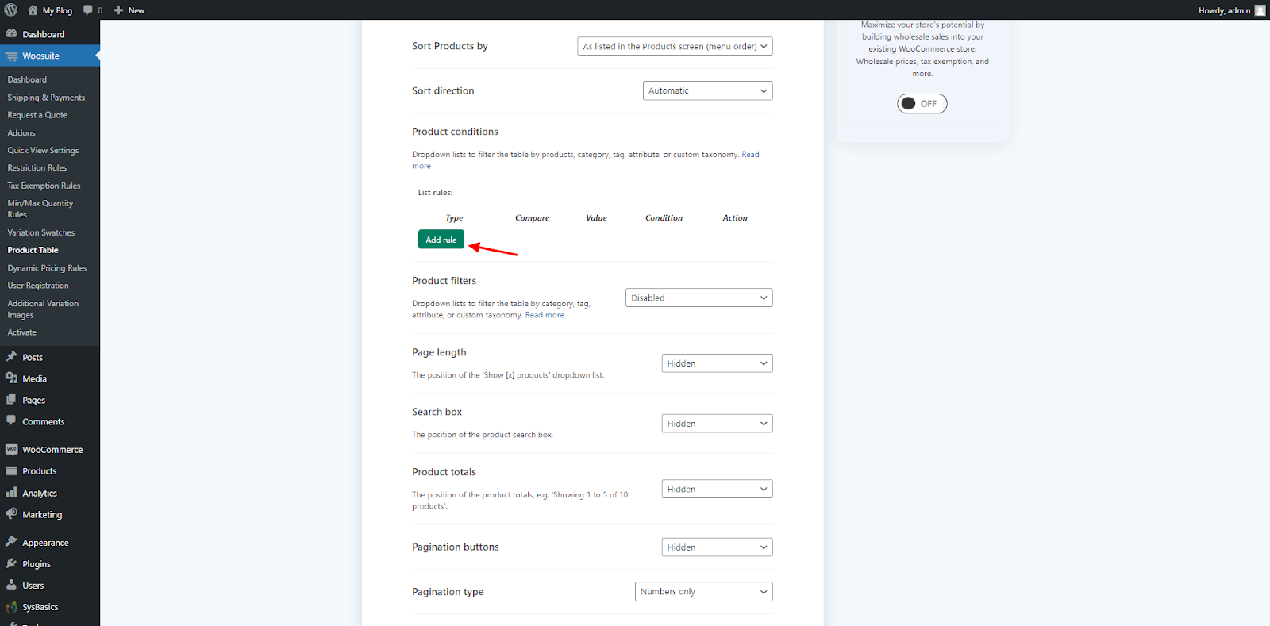Click the Condition column header

click(664, 217)
